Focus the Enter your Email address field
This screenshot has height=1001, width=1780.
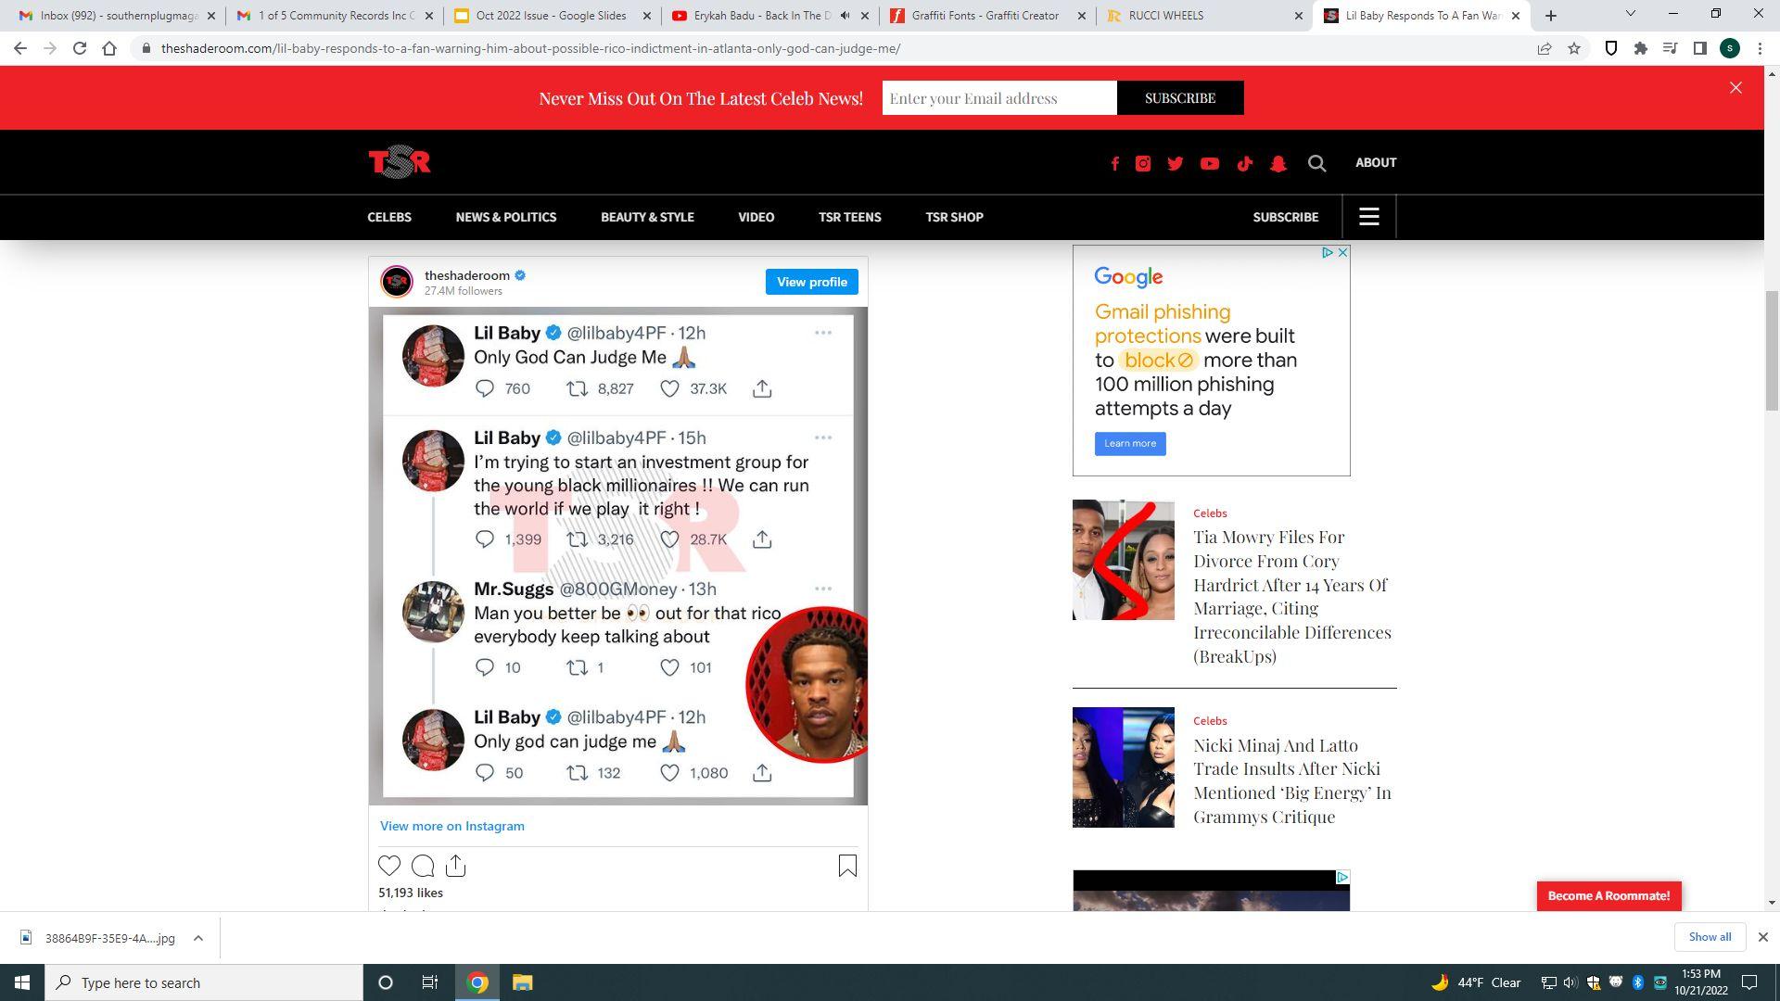(x=998, y=98)
